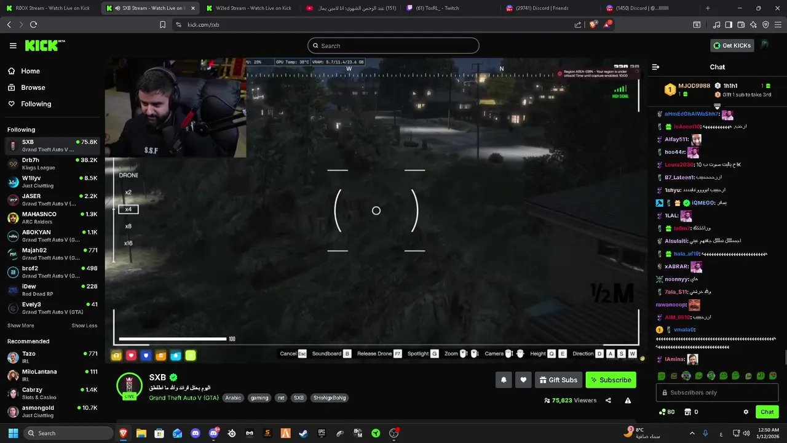The image size is (787, 443).
Task: Click the Get KICKs button
Action: [732, 46]
